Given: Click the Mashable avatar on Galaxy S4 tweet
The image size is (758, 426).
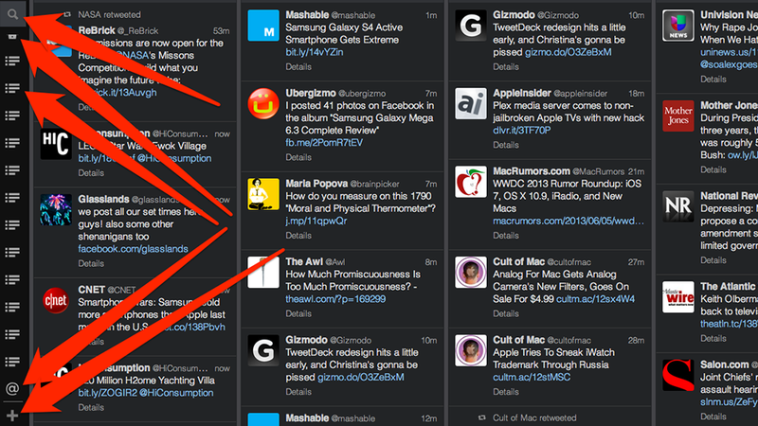Looking at the screenshot, I should (x=263, y=26).
